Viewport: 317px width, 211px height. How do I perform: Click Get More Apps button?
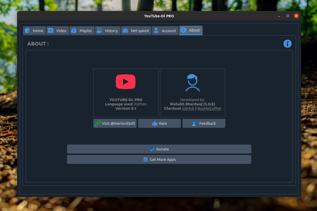pyautogui.click(x=159, y=160)
